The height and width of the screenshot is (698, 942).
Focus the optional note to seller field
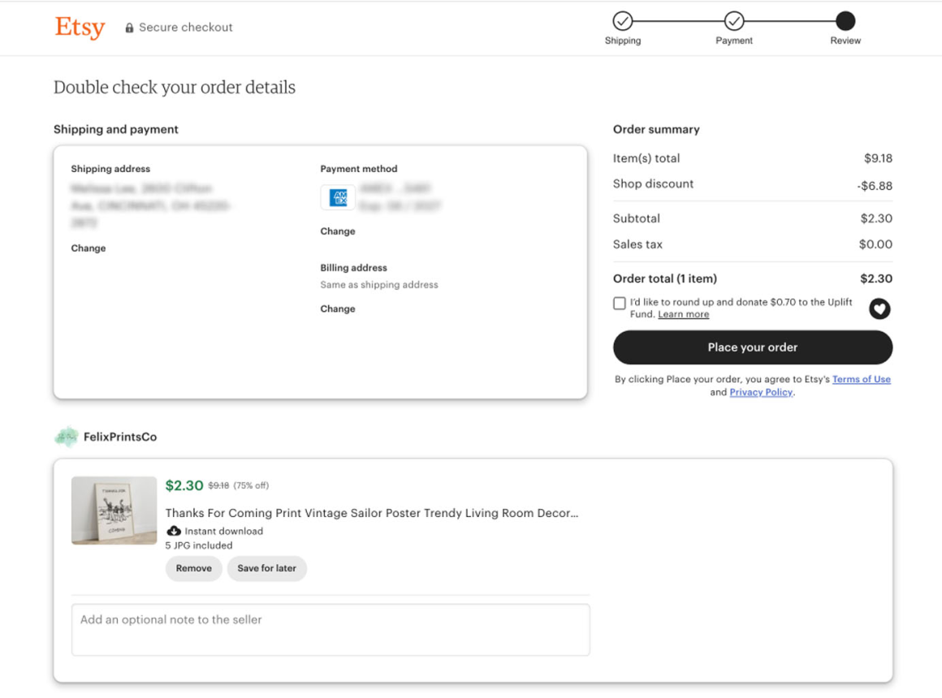[x=331, y=629]
